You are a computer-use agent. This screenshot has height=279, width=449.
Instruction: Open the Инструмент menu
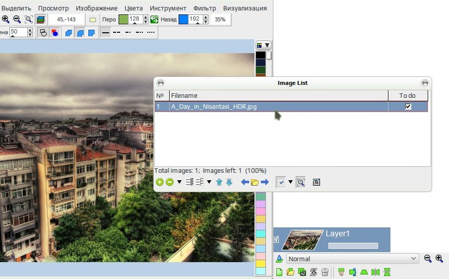pos(168,8)
